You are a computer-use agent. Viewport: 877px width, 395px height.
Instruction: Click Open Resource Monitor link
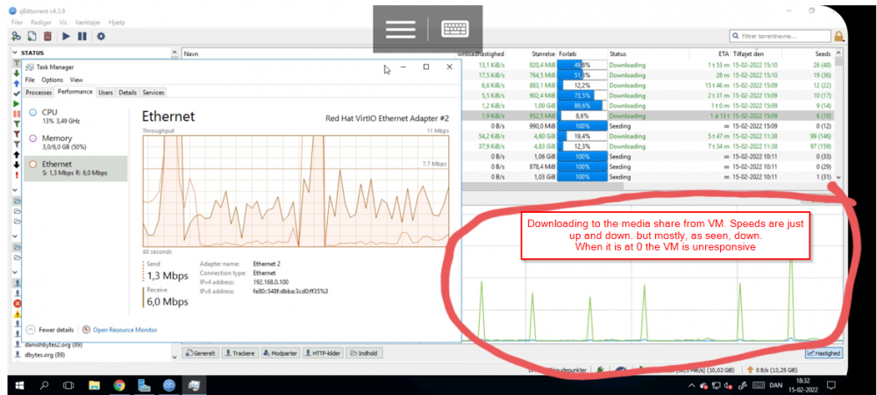[x=120, y=329]
